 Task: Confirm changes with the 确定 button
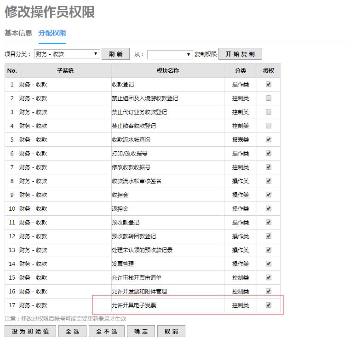click(x=141, y=331)
